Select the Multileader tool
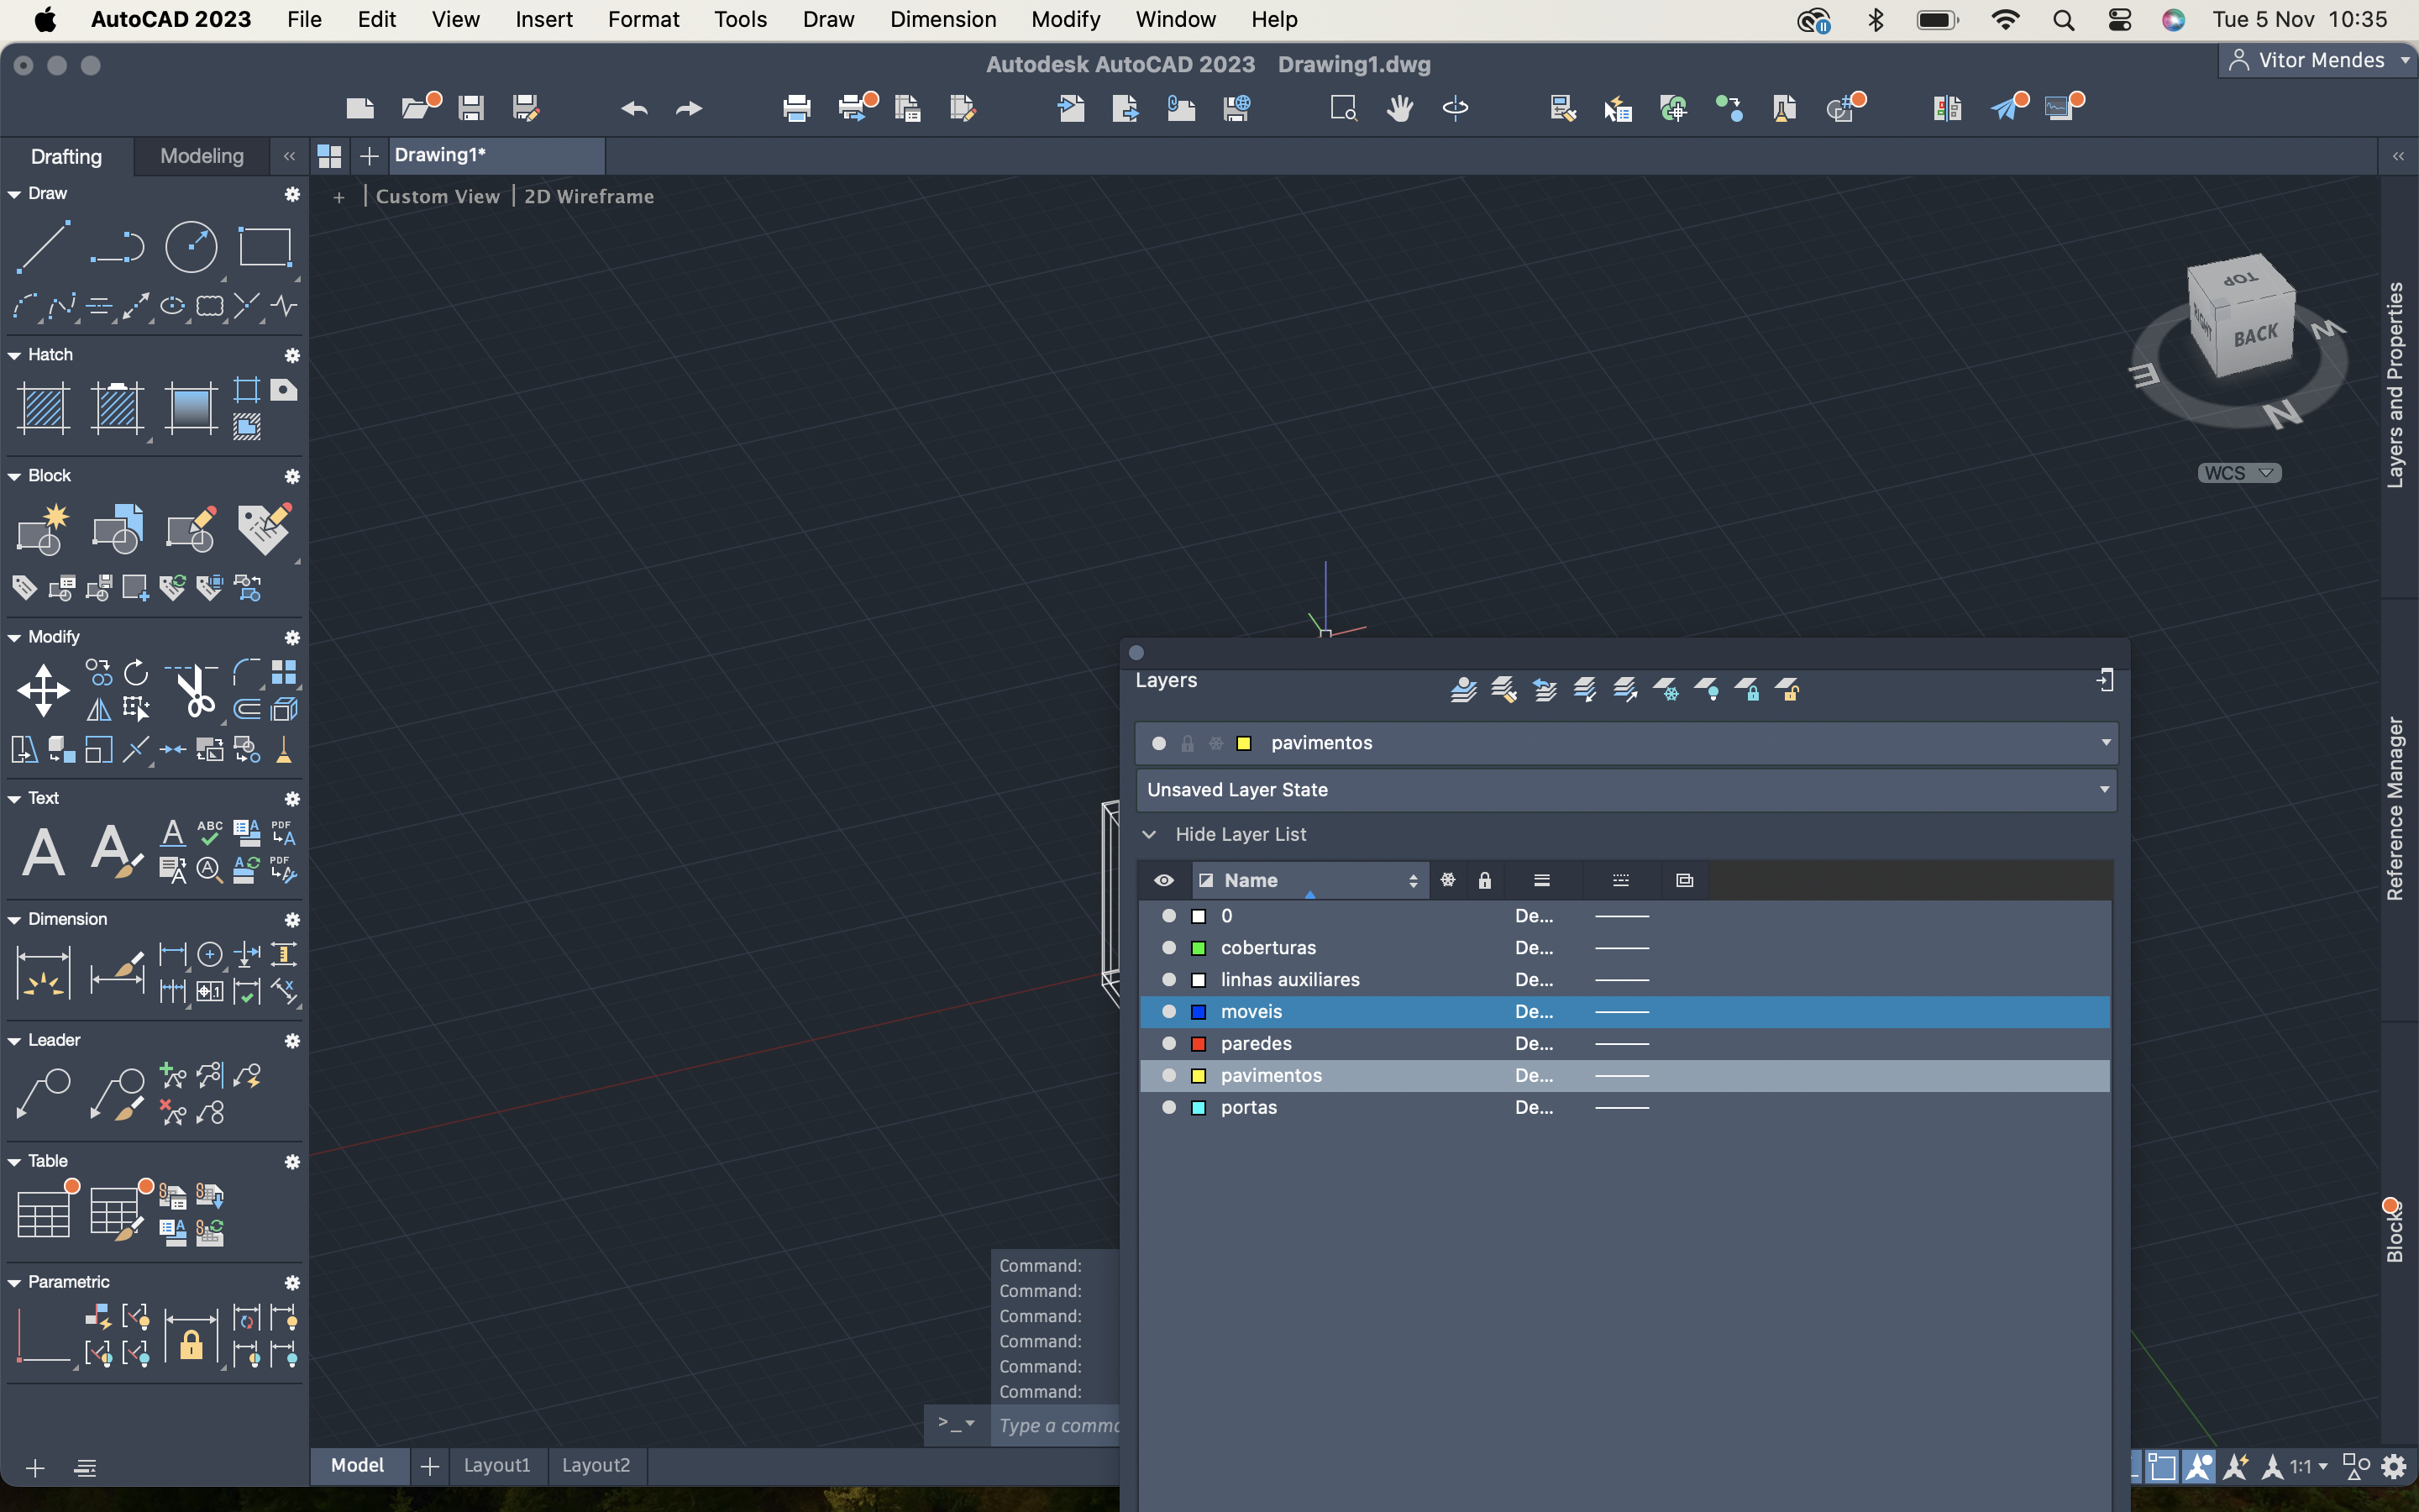2419x1512 pixels. click(43, 1094)
